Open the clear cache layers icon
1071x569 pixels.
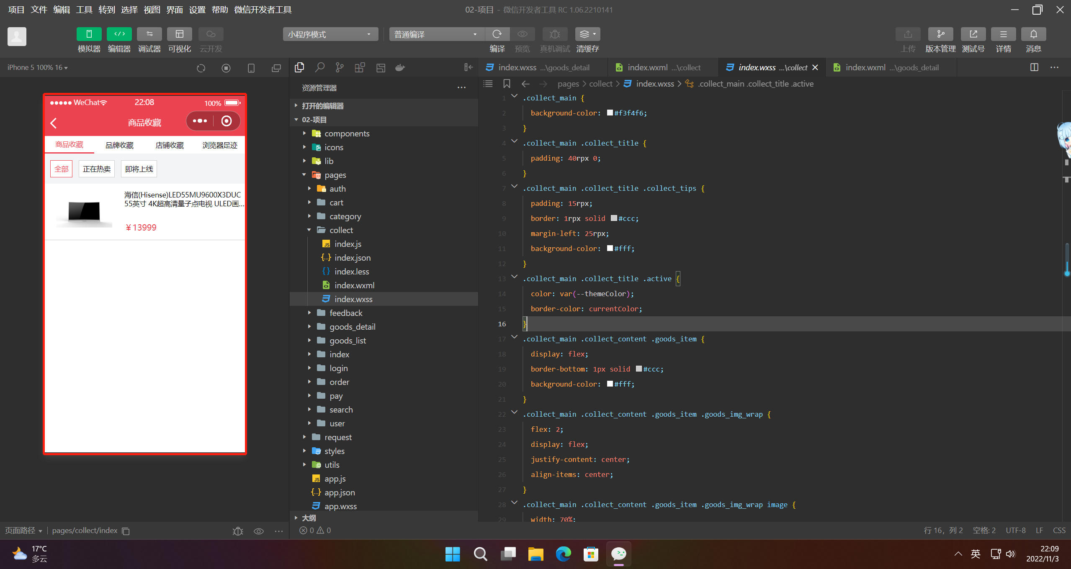[x=585, y=34]
